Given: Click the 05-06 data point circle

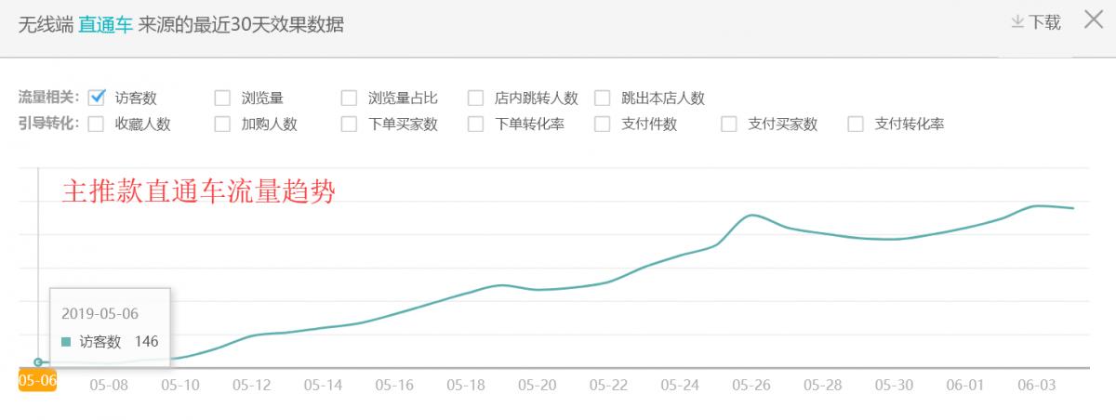Looking at the screenshot, I should tap(38, 362).
